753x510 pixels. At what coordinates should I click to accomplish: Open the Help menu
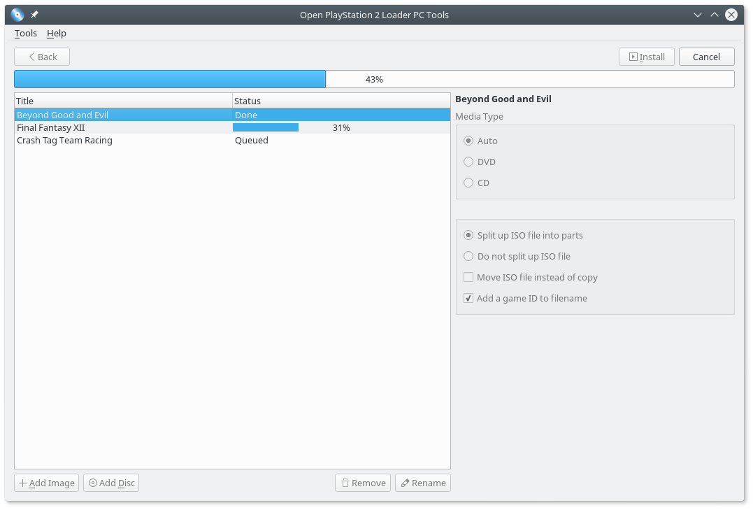tap(56, 33)
